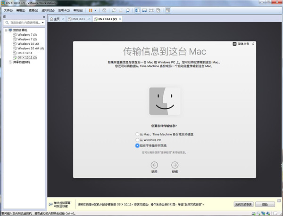Click the sound card status bar icon
Image resolution: width=283 pixels, height=216 pixels.
pos(268,214)
